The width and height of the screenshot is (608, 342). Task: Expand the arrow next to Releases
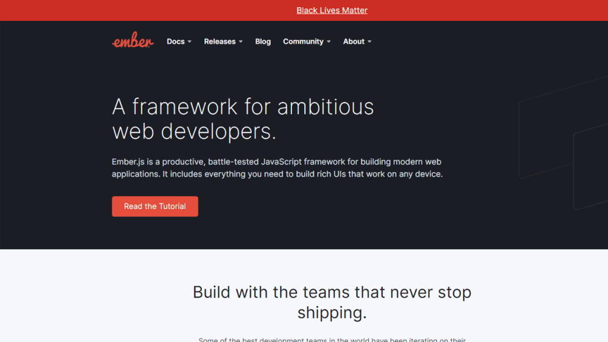click(x=241, y=42)
